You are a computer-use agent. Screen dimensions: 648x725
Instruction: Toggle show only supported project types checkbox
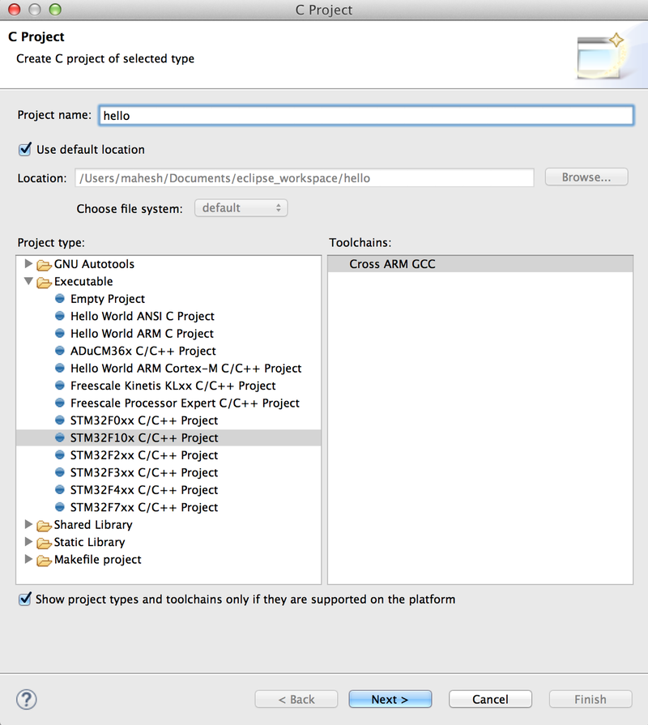click(24, 599)
